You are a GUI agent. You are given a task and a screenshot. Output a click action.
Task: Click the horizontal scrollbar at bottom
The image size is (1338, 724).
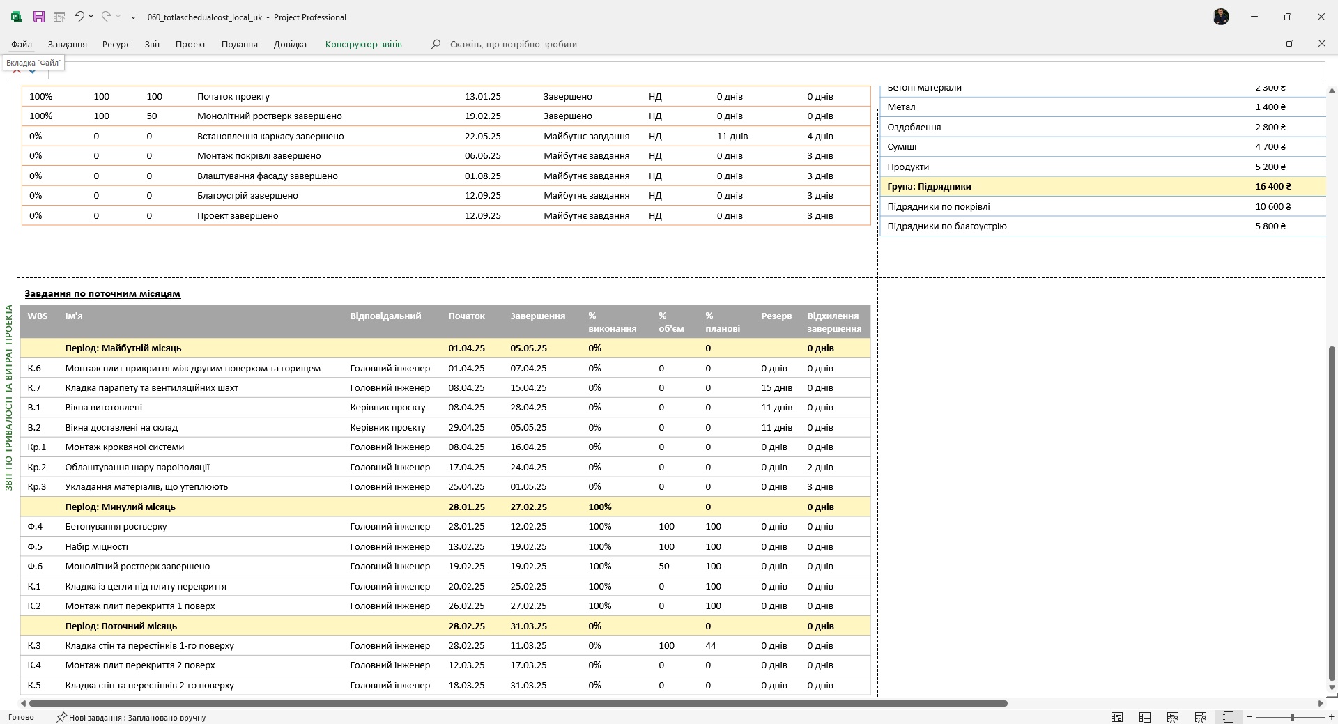coord(518,703)
